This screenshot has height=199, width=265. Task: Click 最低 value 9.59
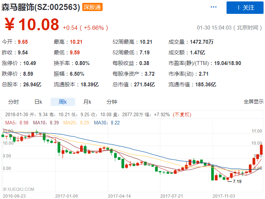tap(75, 53)
